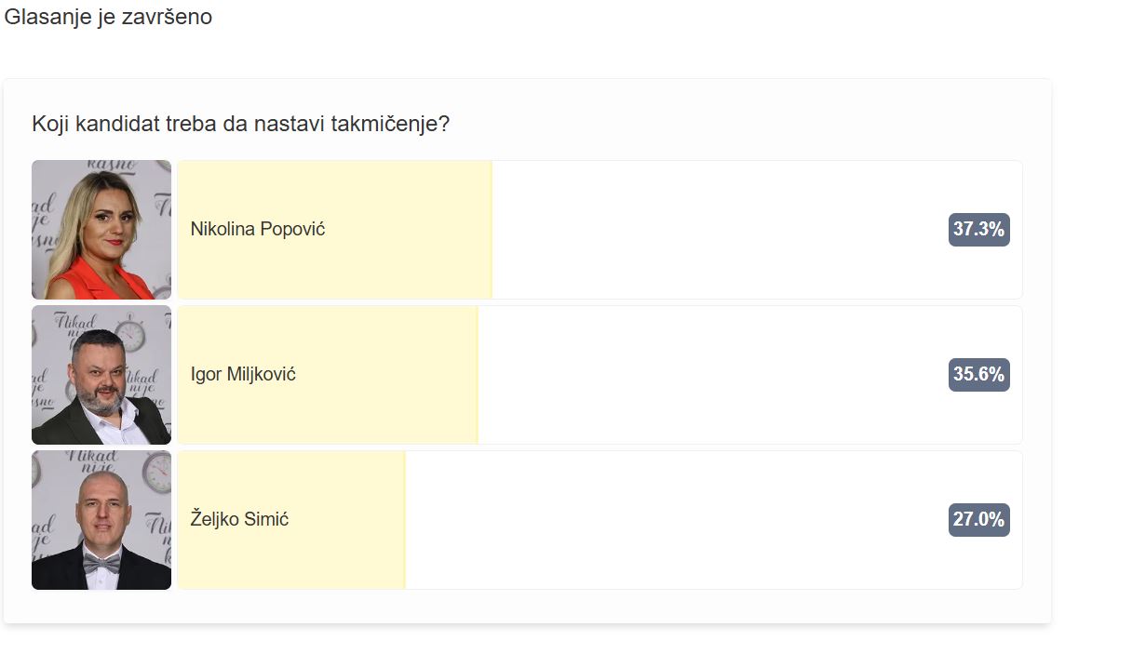The height and width of the screenshot is (667, 1146).
Task: Open Igor Miljković's candidate photo
Action: (x=101, y=375)
